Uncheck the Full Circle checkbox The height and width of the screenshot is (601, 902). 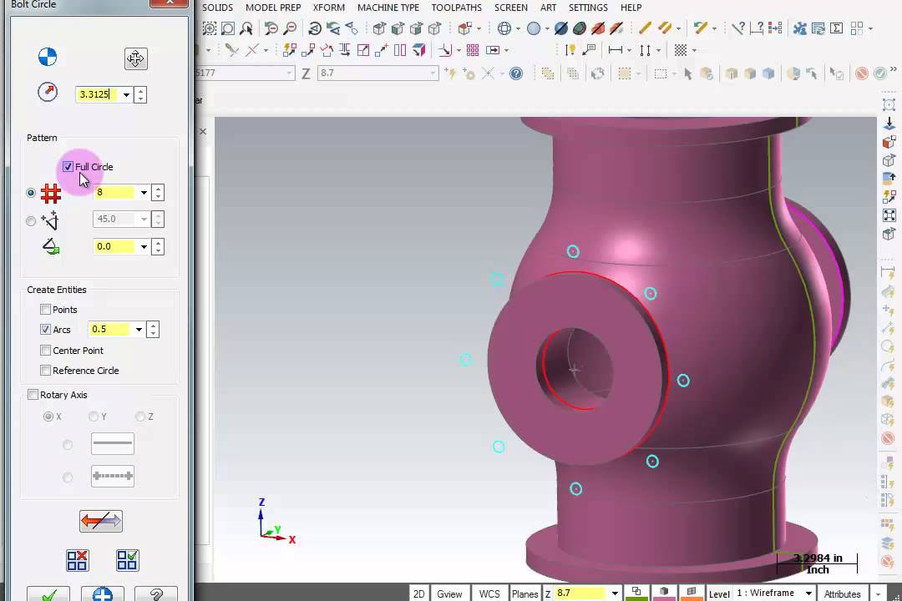click(68, 167)
